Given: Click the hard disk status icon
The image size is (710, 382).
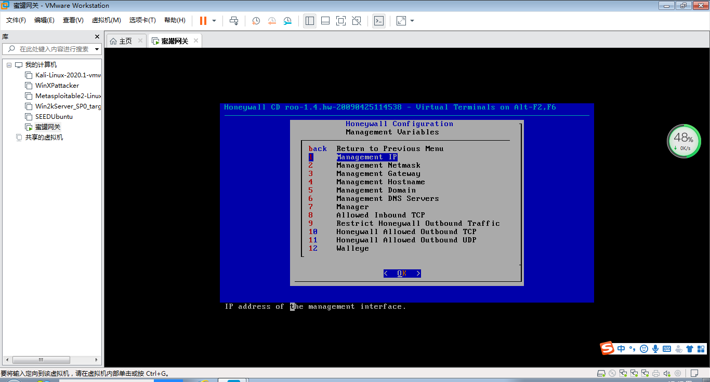Looking at the screenshot, I should click(x=601, y=373).
